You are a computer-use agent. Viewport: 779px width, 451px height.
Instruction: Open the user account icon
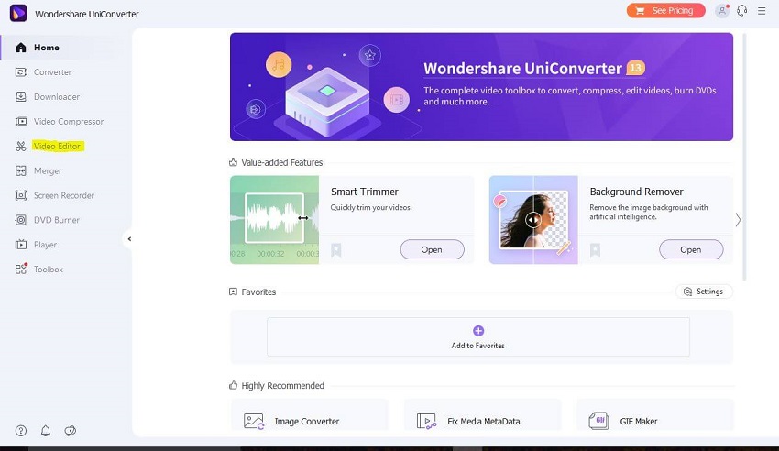click(722, 10)
